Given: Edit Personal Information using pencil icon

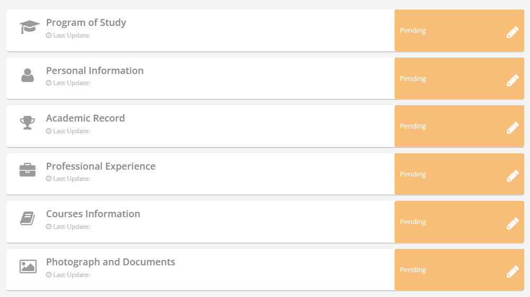Looking at the screenshot, I should 513,80.
